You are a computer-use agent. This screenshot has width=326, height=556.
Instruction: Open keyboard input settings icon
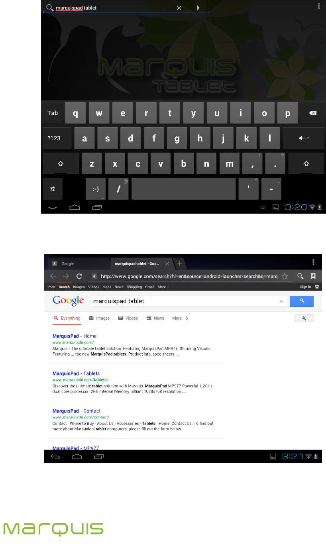[x=52, y=189]
